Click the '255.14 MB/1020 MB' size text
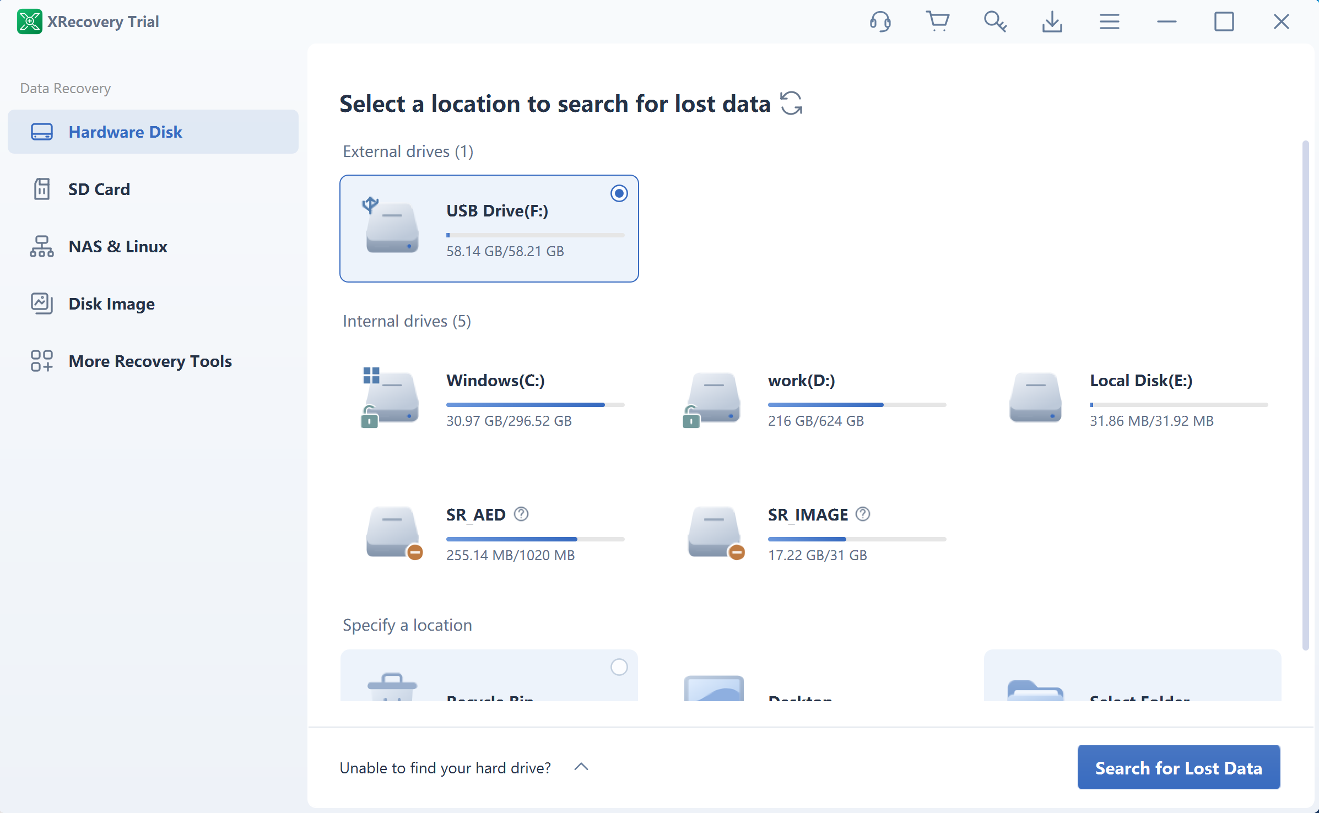The width and height of the screenshot is (1319, 813). [x=511, y=555]
